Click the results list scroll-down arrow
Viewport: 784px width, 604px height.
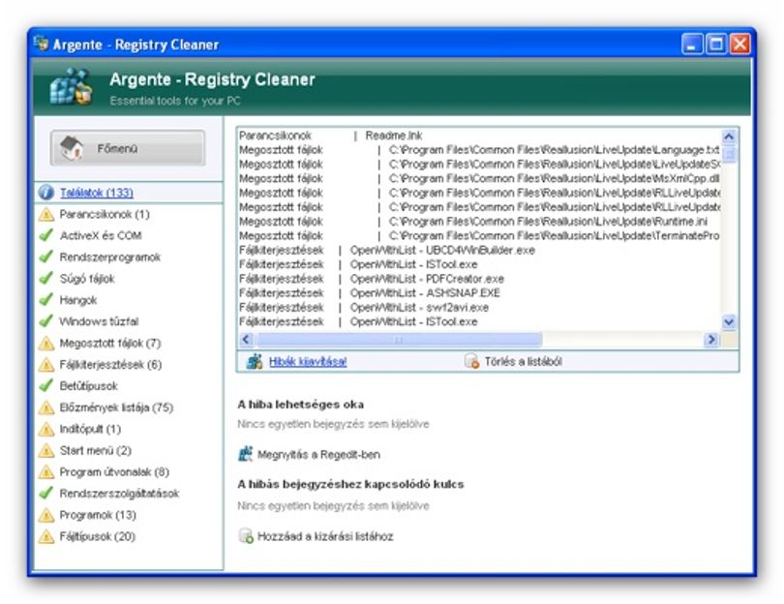[x=729, y=322]
